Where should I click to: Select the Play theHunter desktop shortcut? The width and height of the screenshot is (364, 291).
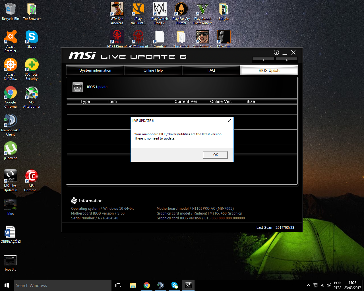(138, 14)
